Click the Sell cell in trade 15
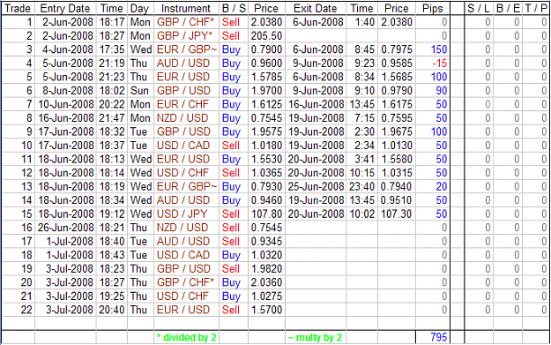Image resolution: width=551 pixels, height=345 pixels. (x=231, y=214)
